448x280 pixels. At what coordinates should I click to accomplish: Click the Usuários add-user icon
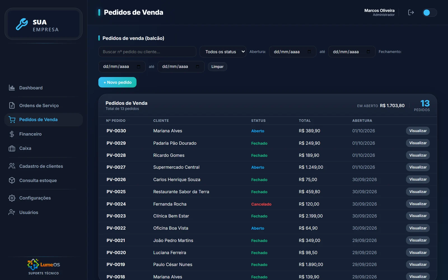pos(12,212)
